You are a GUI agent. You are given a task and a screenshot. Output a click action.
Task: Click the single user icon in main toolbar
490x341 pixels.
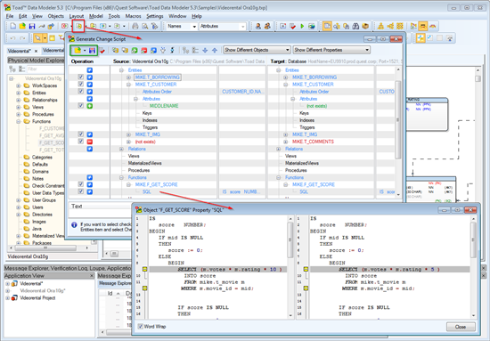click(x=258, y=26)
